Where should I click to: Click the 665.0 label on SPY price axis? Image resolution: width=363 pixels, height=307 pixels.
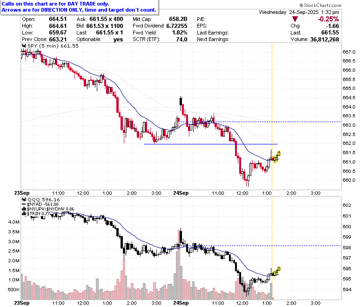(x=349, y=88)
